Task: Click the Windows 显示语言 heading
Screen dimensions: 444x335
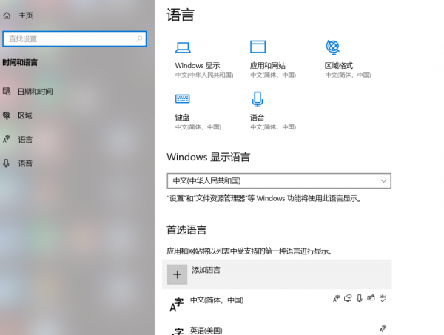Action: point(209,157)
